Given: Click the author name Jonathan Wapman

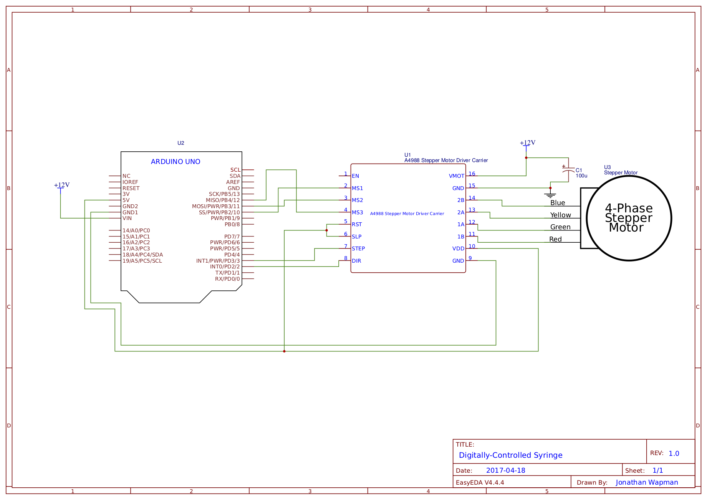Looking at the screenshot, I should coord(647,482).
